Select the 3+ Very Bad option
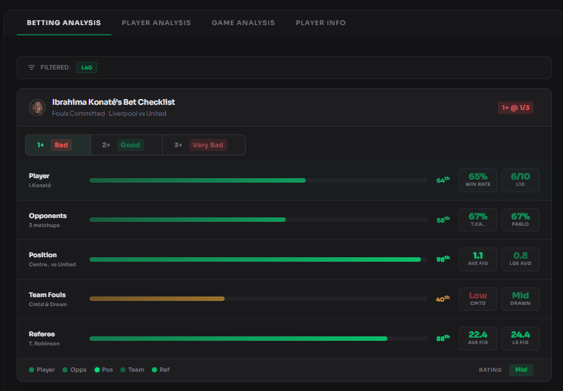This screenshot has height=391, width=563. pyautogui.click(x=203, y=145)
